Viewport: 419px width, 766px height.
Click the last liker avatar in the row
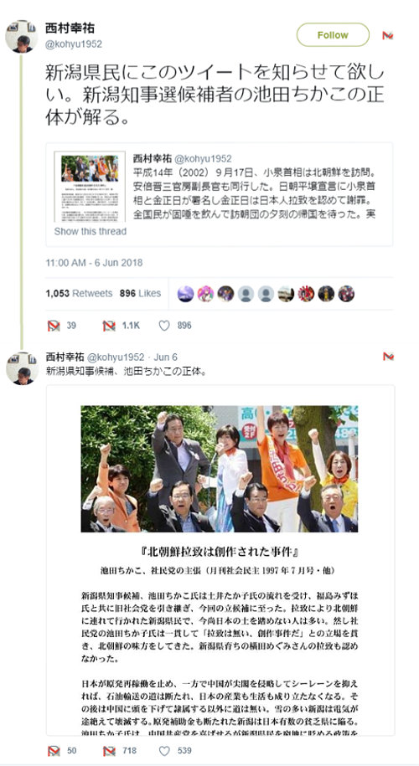346,294
